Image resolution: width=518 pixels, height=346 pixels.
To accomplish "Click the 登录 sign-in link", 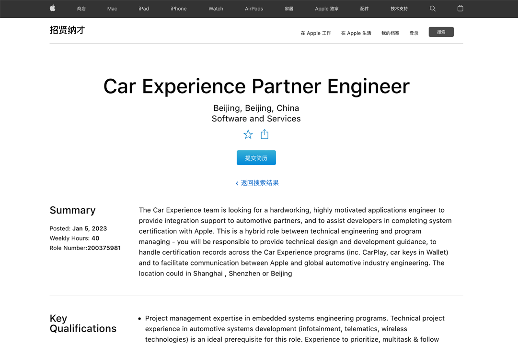I will click(414, 33).
